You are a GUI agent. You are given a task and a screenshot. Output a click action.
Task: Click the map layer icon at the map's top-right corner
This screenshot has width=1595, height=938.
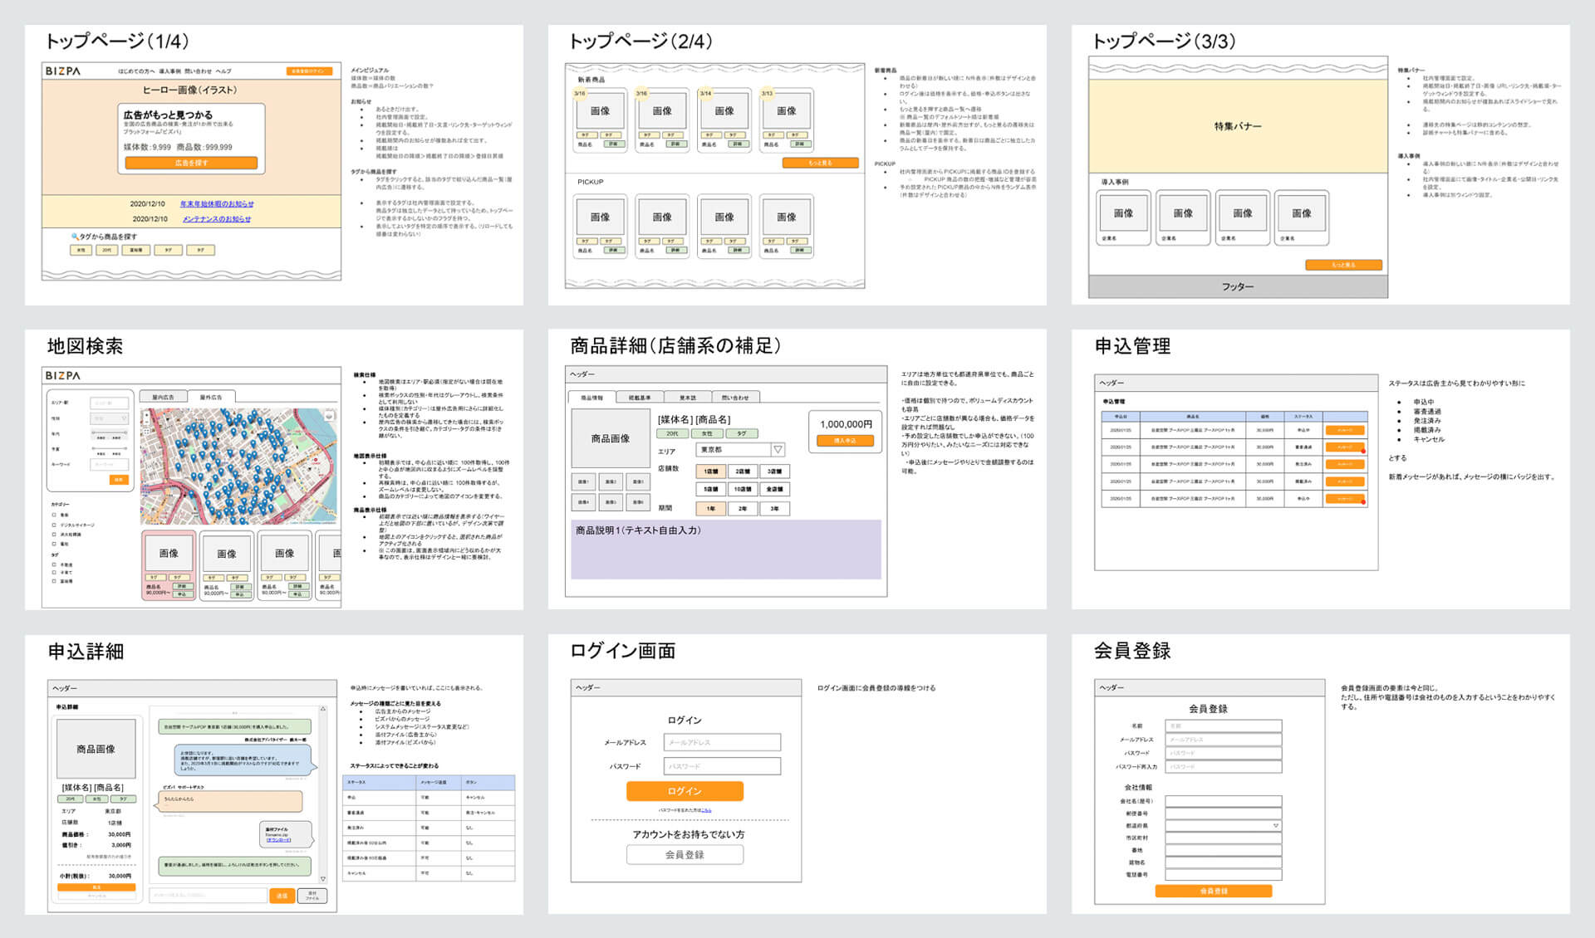click(x=329, y=416)
